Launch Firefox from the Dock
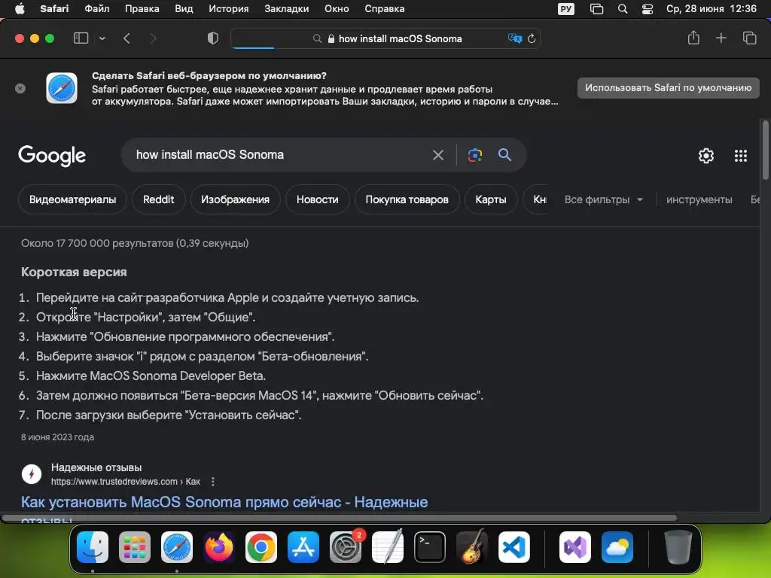This screenshot has width=771, height=578. pyautogui.click(x=219, y=546)
